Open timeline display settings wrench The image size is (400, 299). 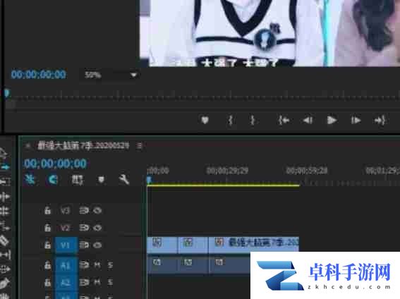pyautogui.click(x=124, y=180)
